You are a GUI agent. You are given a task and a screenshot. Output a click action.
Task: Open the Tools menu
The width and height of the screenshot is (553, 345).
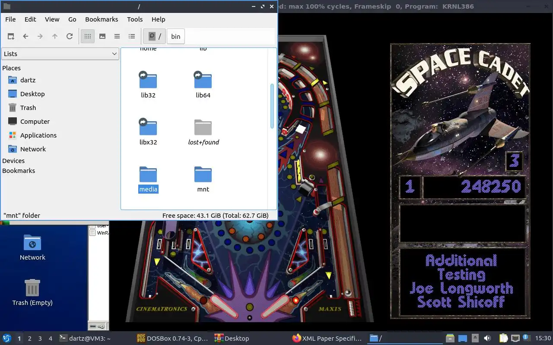135,19
